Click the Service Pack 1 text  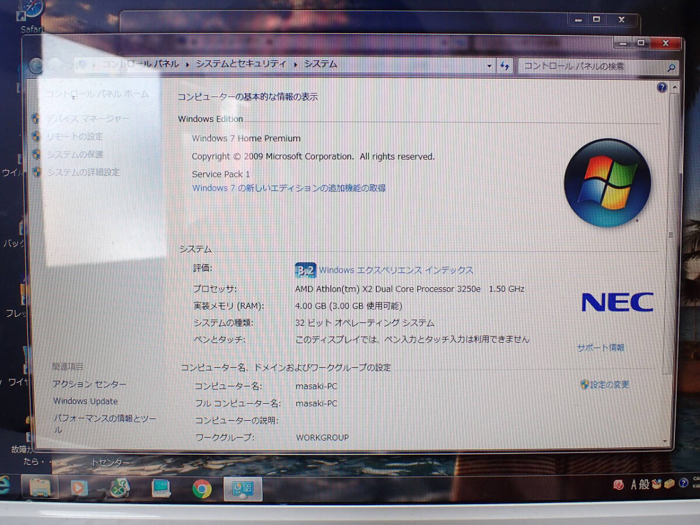coord(220,174)
